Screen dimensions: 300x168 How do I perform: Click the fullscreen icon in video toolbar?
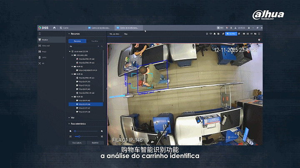click(x=259, y=34)
